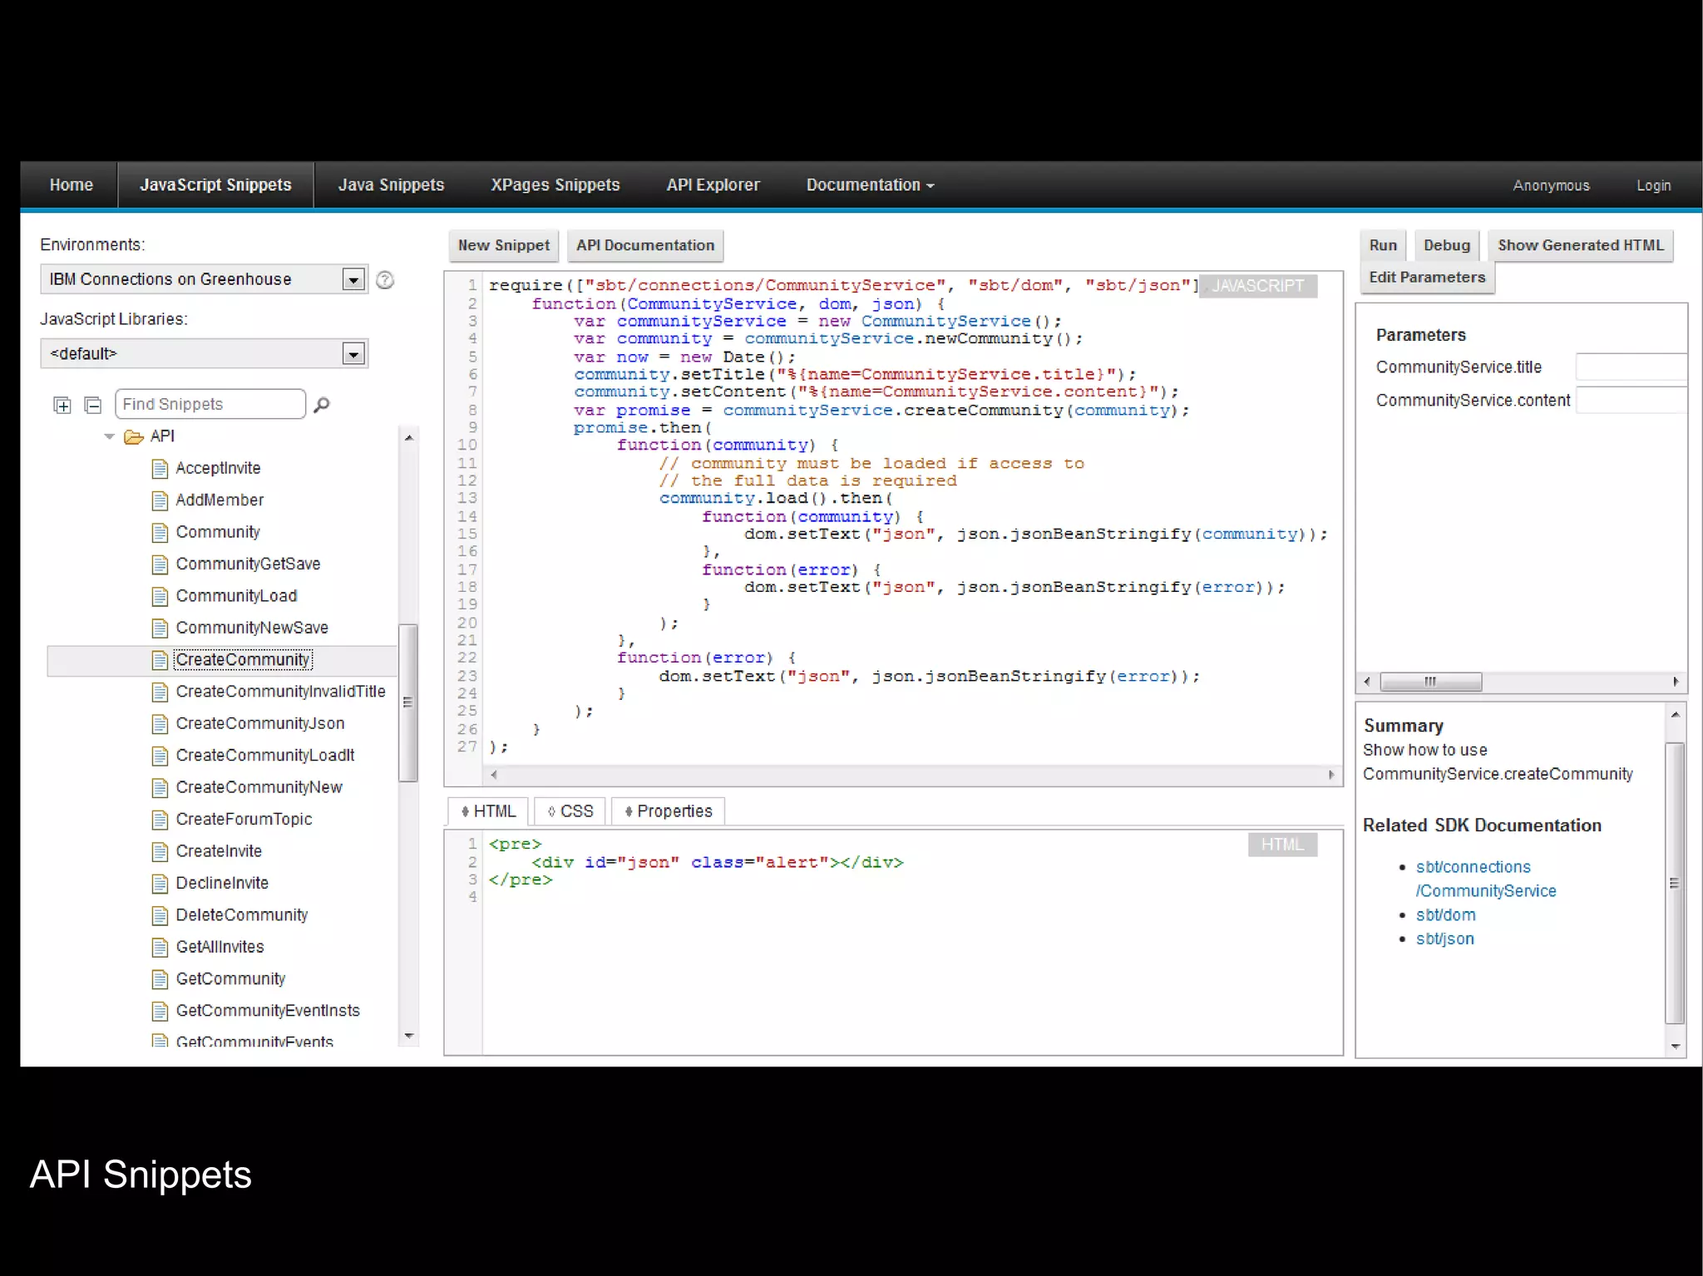Select the CreateInvite snippet

pyautogui.click(x=219, y=852)
